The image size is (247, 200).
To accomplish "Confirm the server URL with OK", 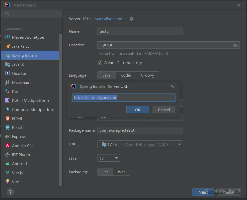I will pos(138,109).
